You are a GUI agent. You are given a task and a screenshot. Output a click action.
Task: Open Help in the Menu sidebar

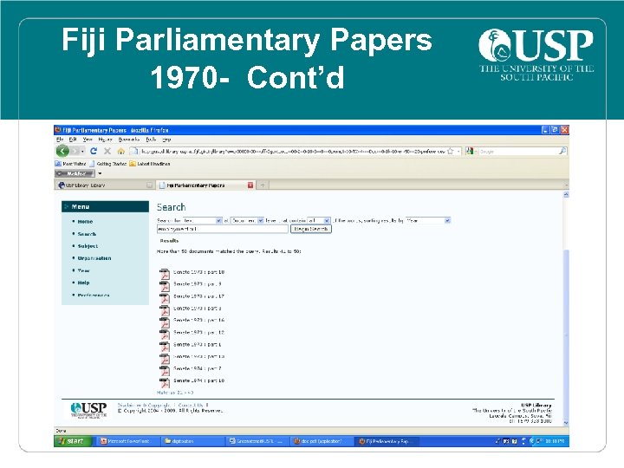83,283
